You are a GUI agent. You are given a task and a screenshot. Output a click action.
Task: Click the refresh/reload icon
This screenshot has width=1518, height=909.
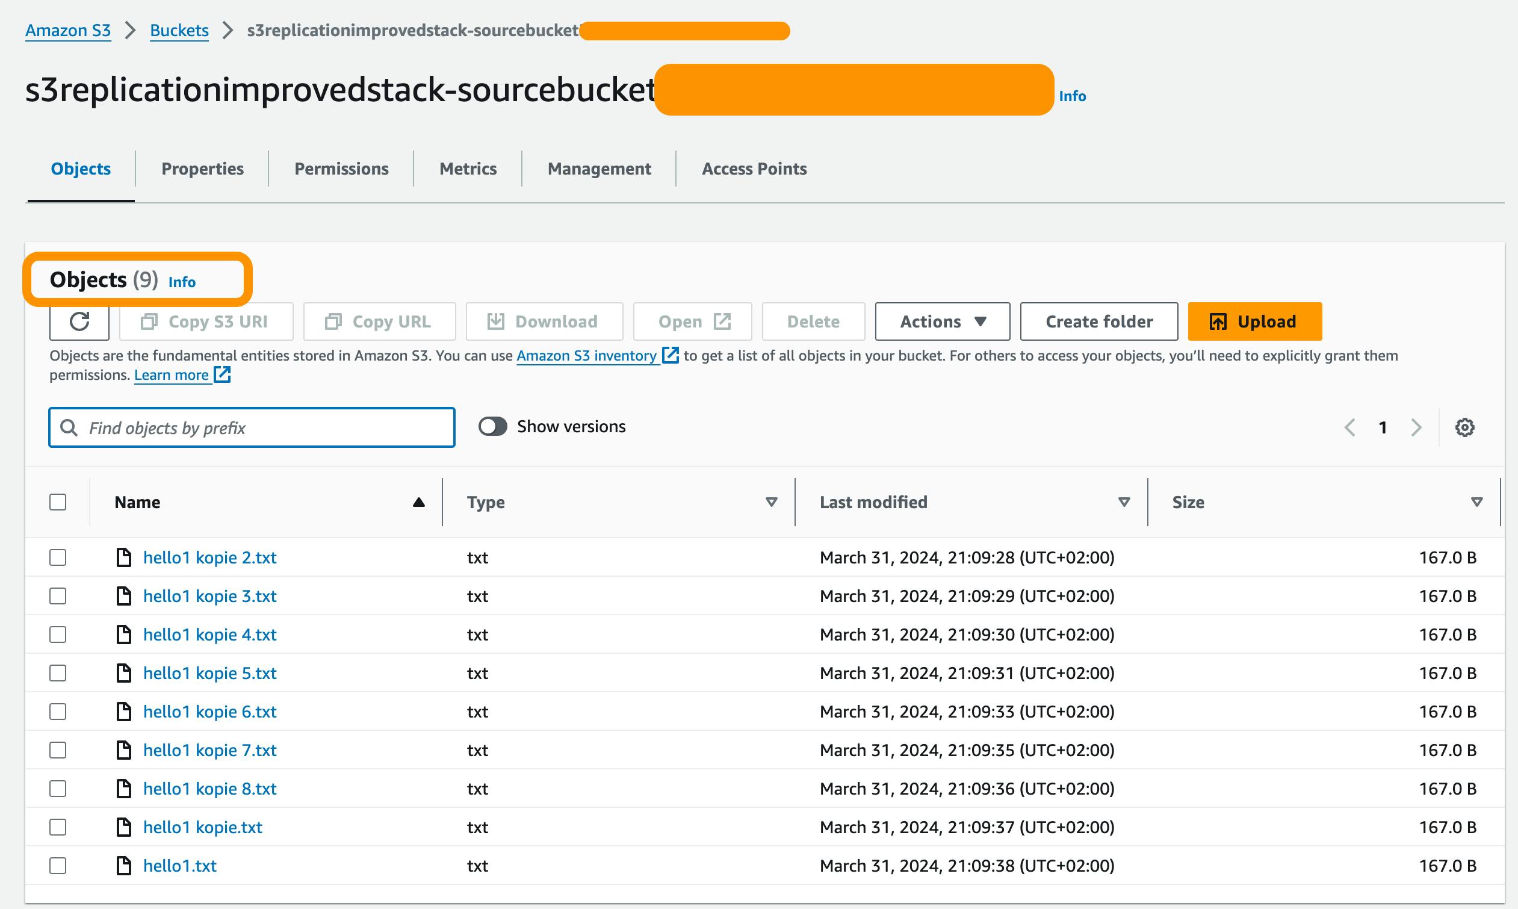point(79,320)
